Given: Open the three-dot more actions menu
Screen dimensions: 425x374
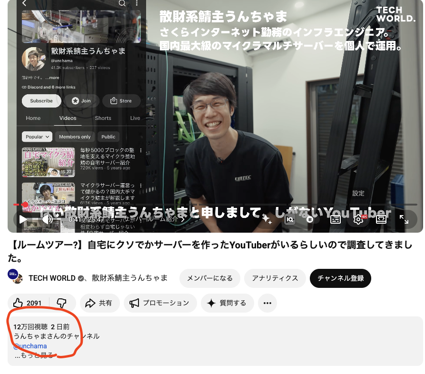Looking at the screenshot, I should pos(267,303).
